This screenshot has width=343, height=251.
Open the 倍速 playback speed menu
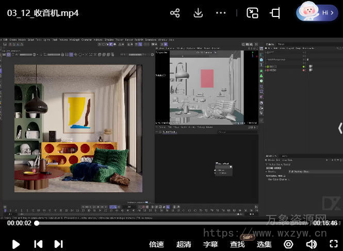[156, 244]
